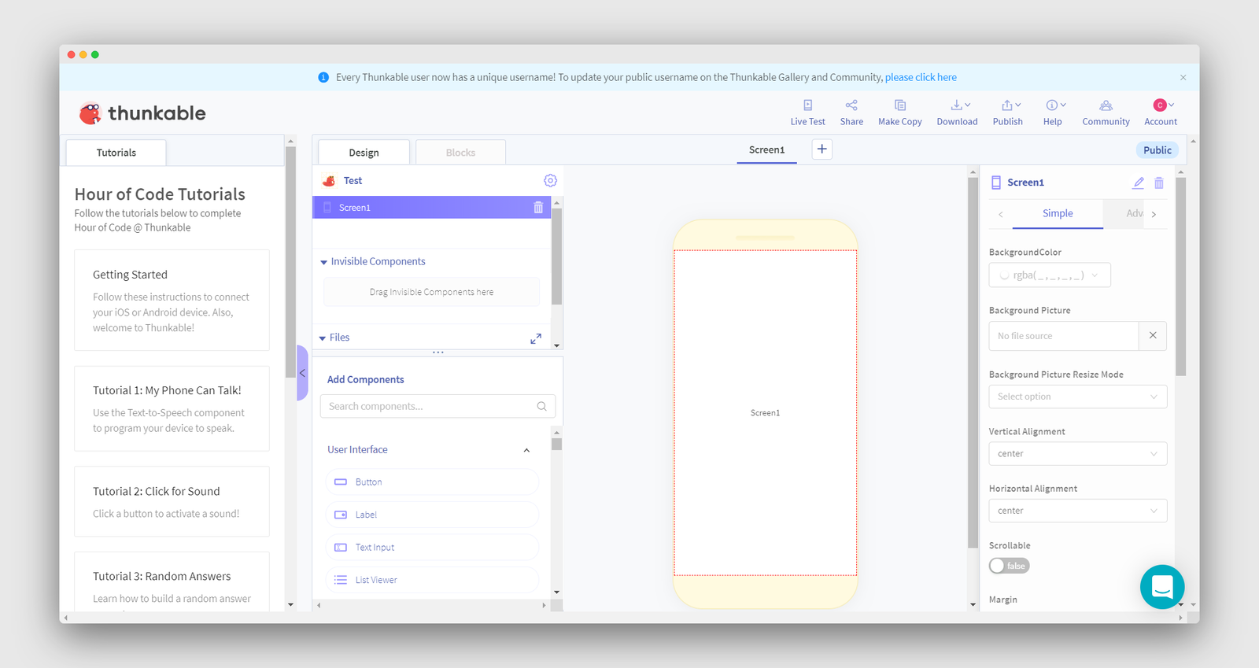
Task: Open Background Picture Resize Mode dropdown
Action: (x=1077, y=397)
